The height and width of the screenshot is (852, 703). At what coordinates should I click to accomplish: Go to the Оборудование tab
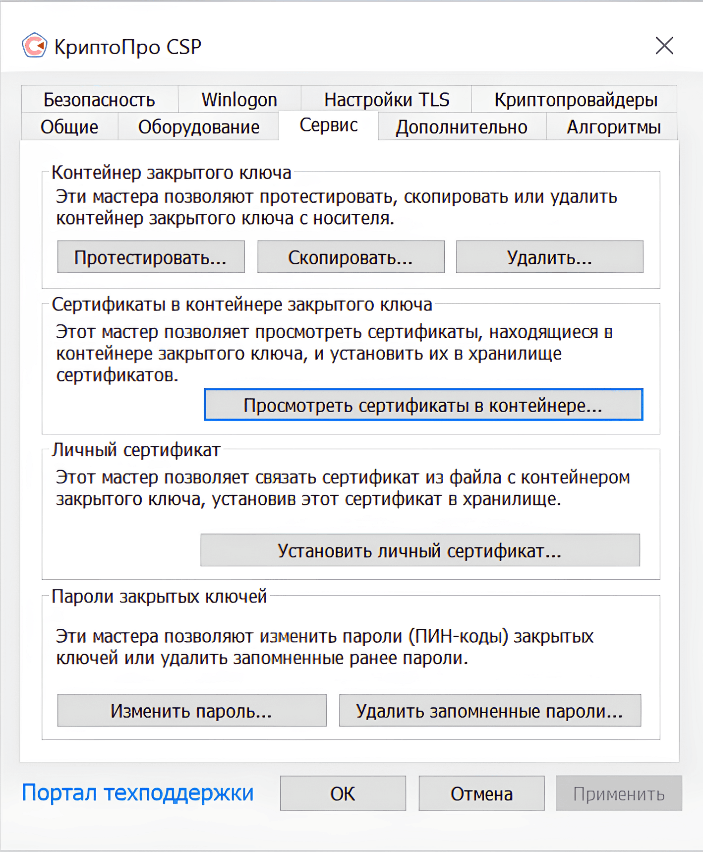click(x=198, y=126)
